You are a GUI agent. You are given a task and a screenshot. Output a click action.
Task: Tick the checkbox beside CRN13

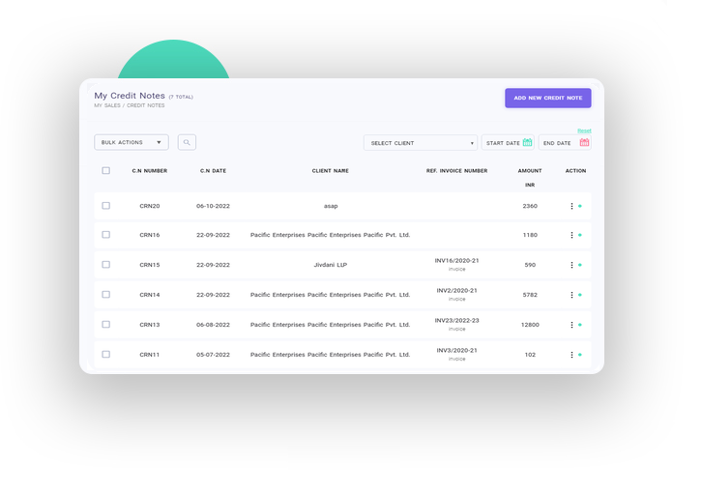point(106,325)
